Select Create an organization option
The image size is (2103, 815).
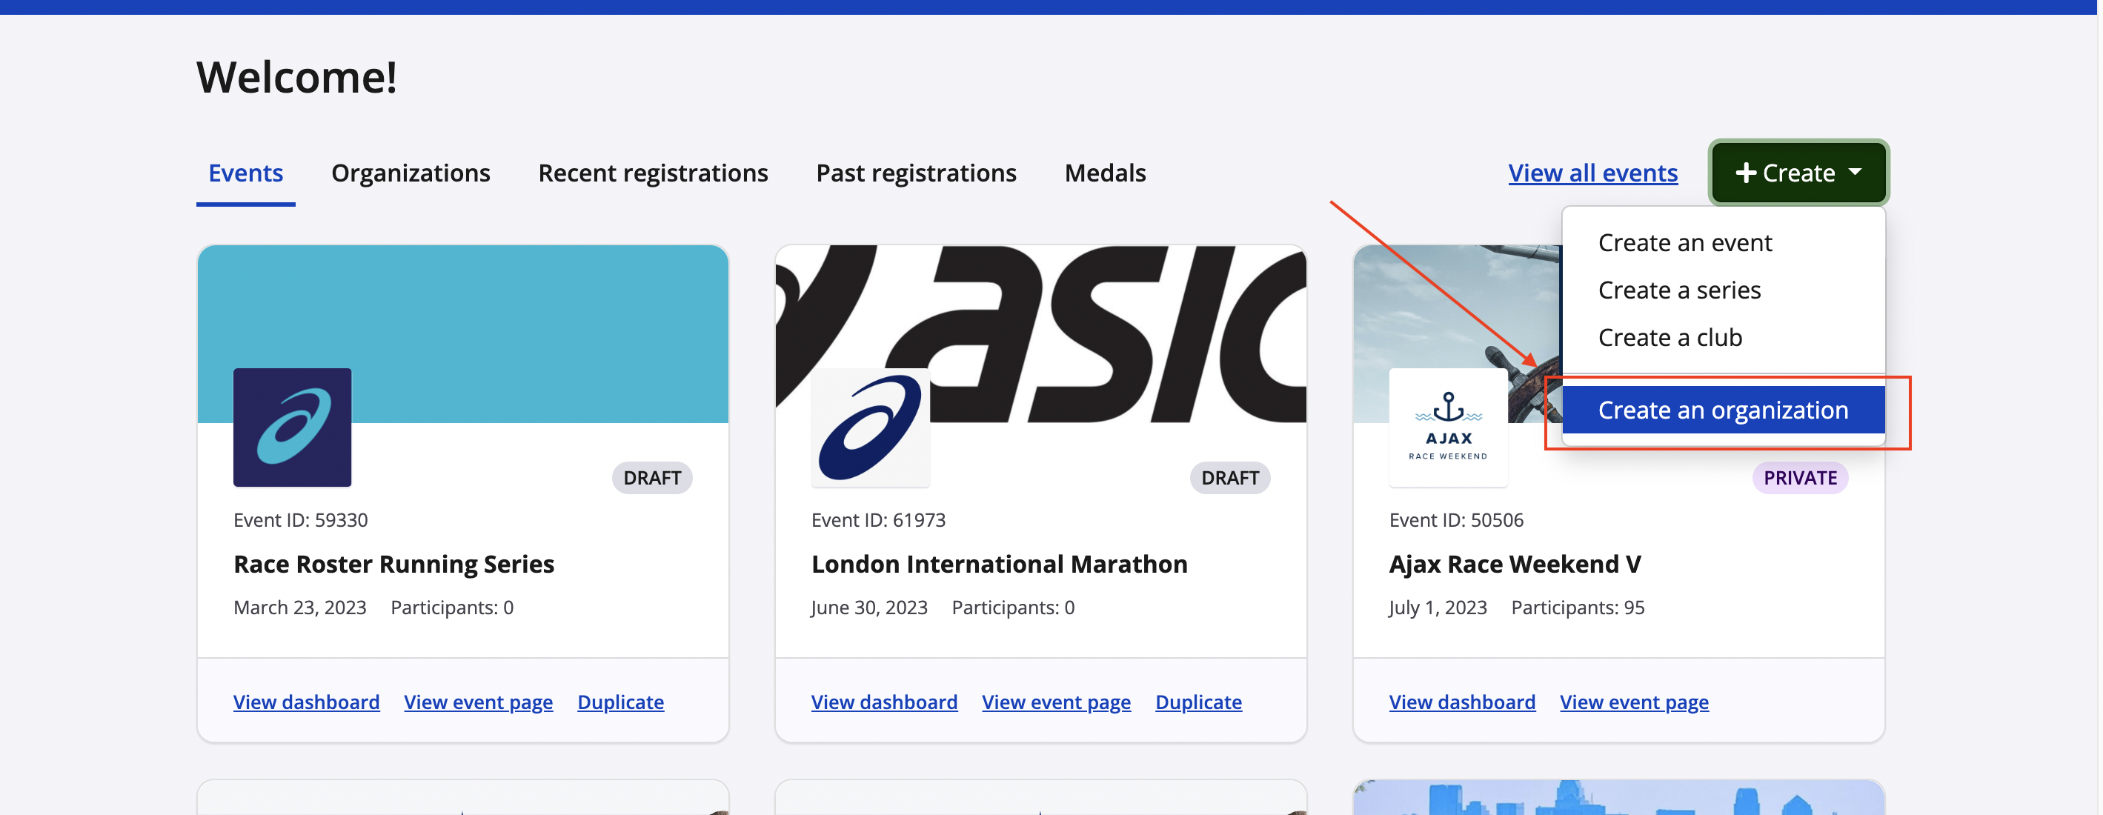(x=1723, y=410)
